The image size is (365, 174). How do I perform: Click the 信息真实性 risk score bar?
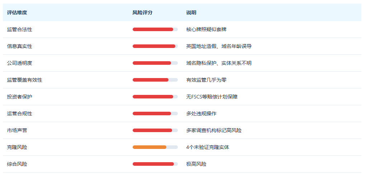(155, 46)
